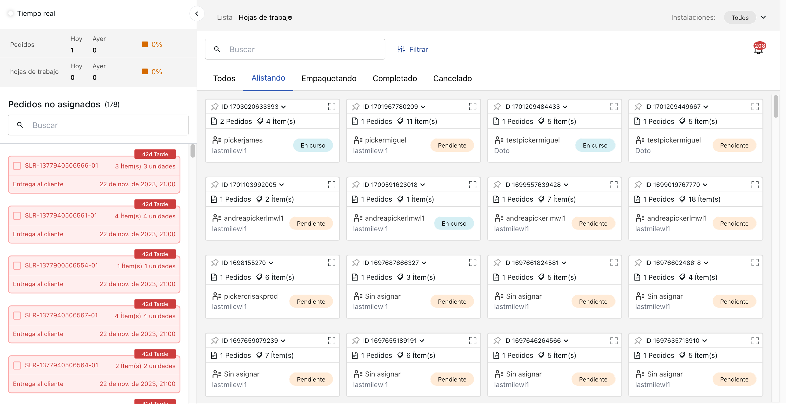Enable the Tiempo real toggle
The width and height of the screenshot is (794, 408).
coord(11,13)
